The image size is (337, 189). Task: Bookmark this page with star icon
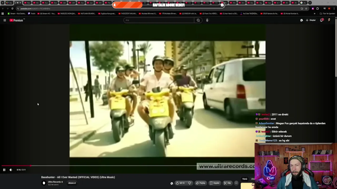click(306, 8)
